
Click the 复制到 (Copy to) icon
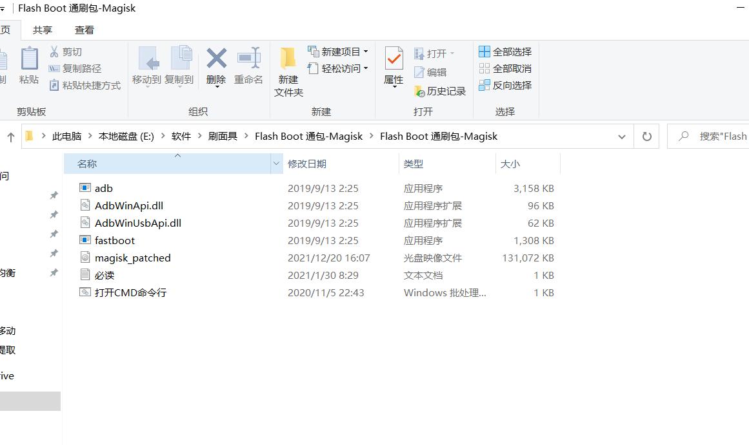coord(180,64)
